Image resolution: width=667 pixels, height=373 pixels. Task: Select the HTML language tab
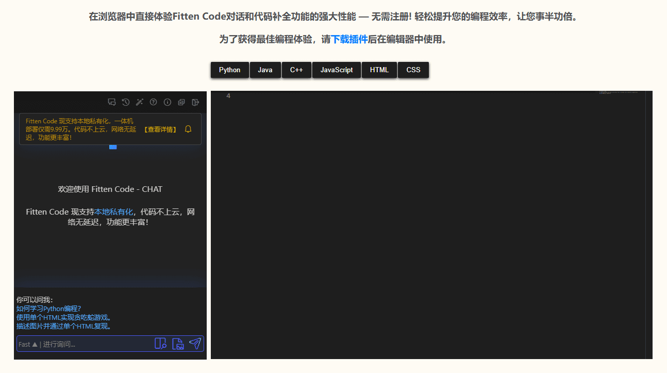[x=379, y=70]
